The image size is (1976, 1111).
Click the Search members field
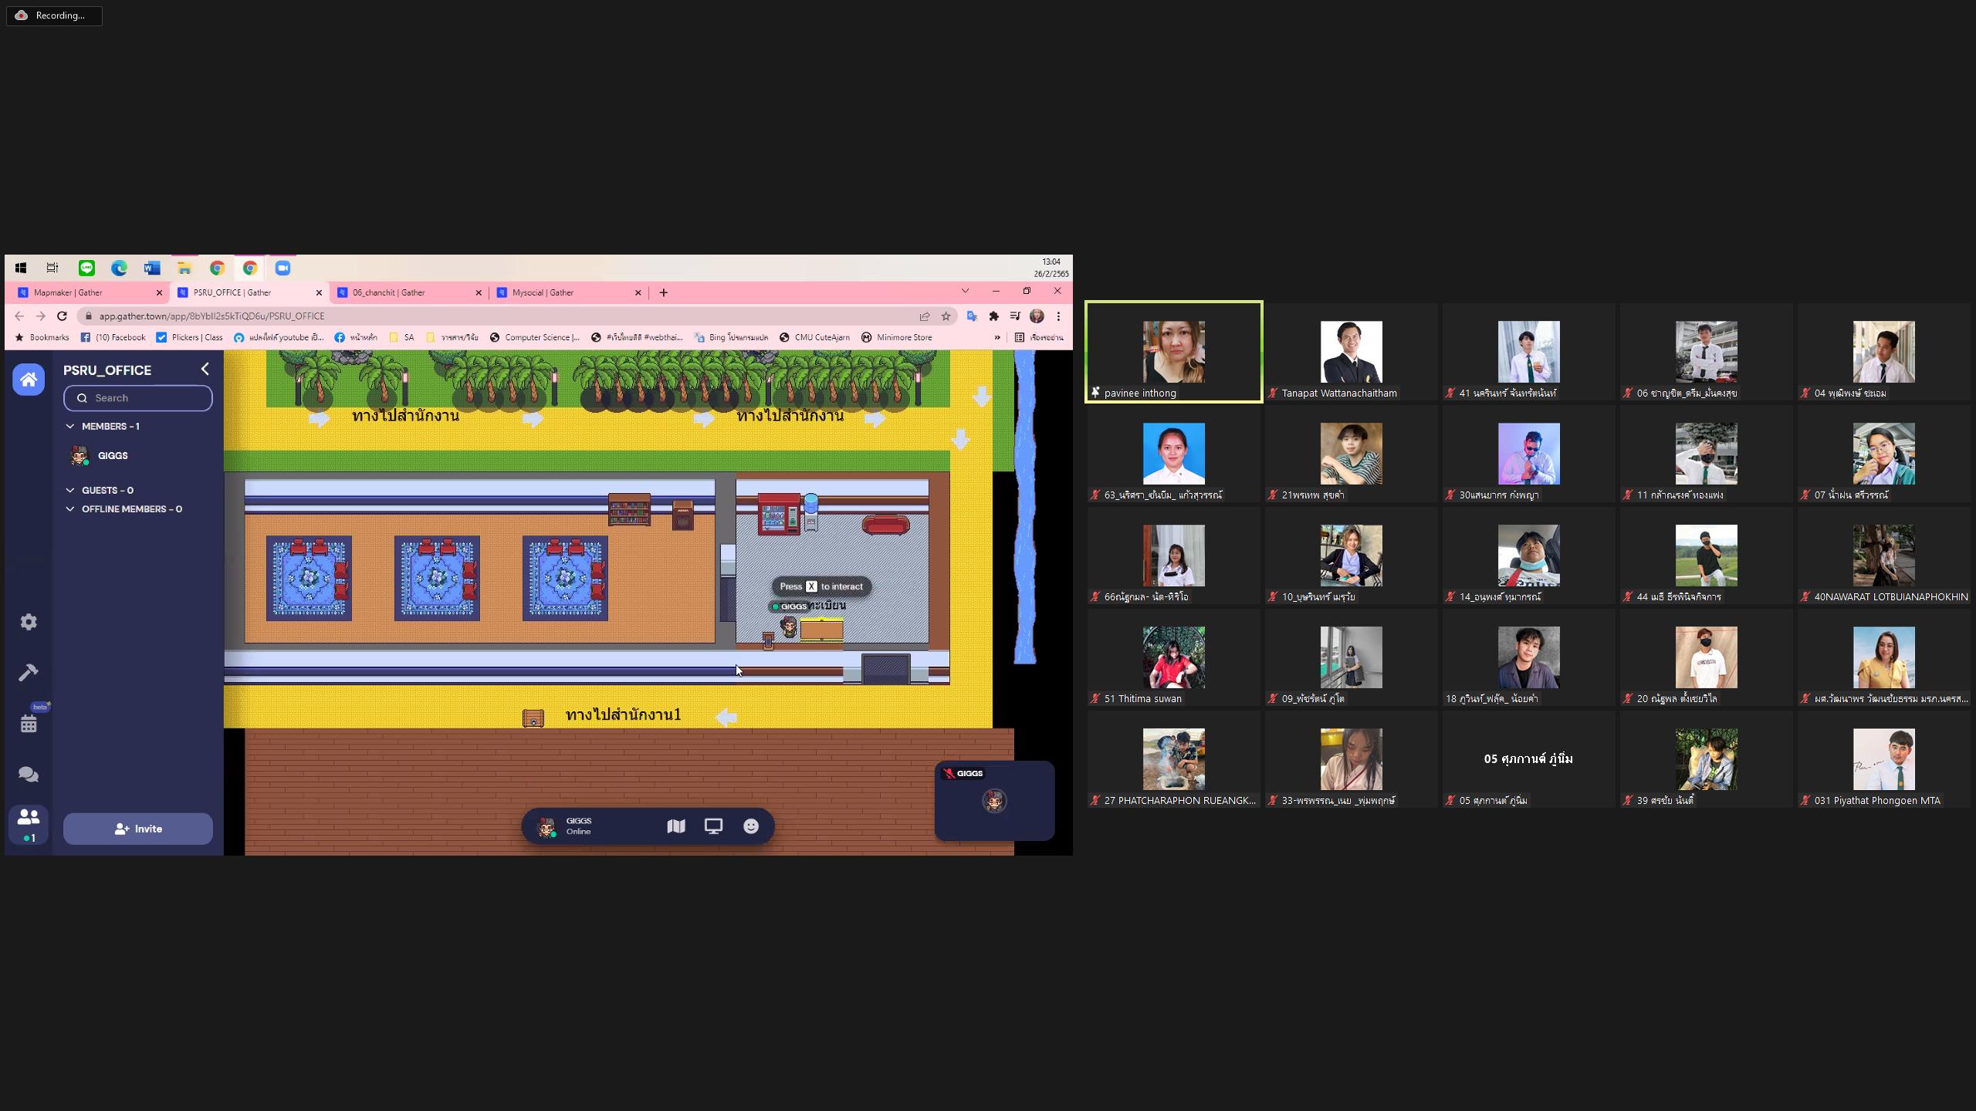click(138, 398)
